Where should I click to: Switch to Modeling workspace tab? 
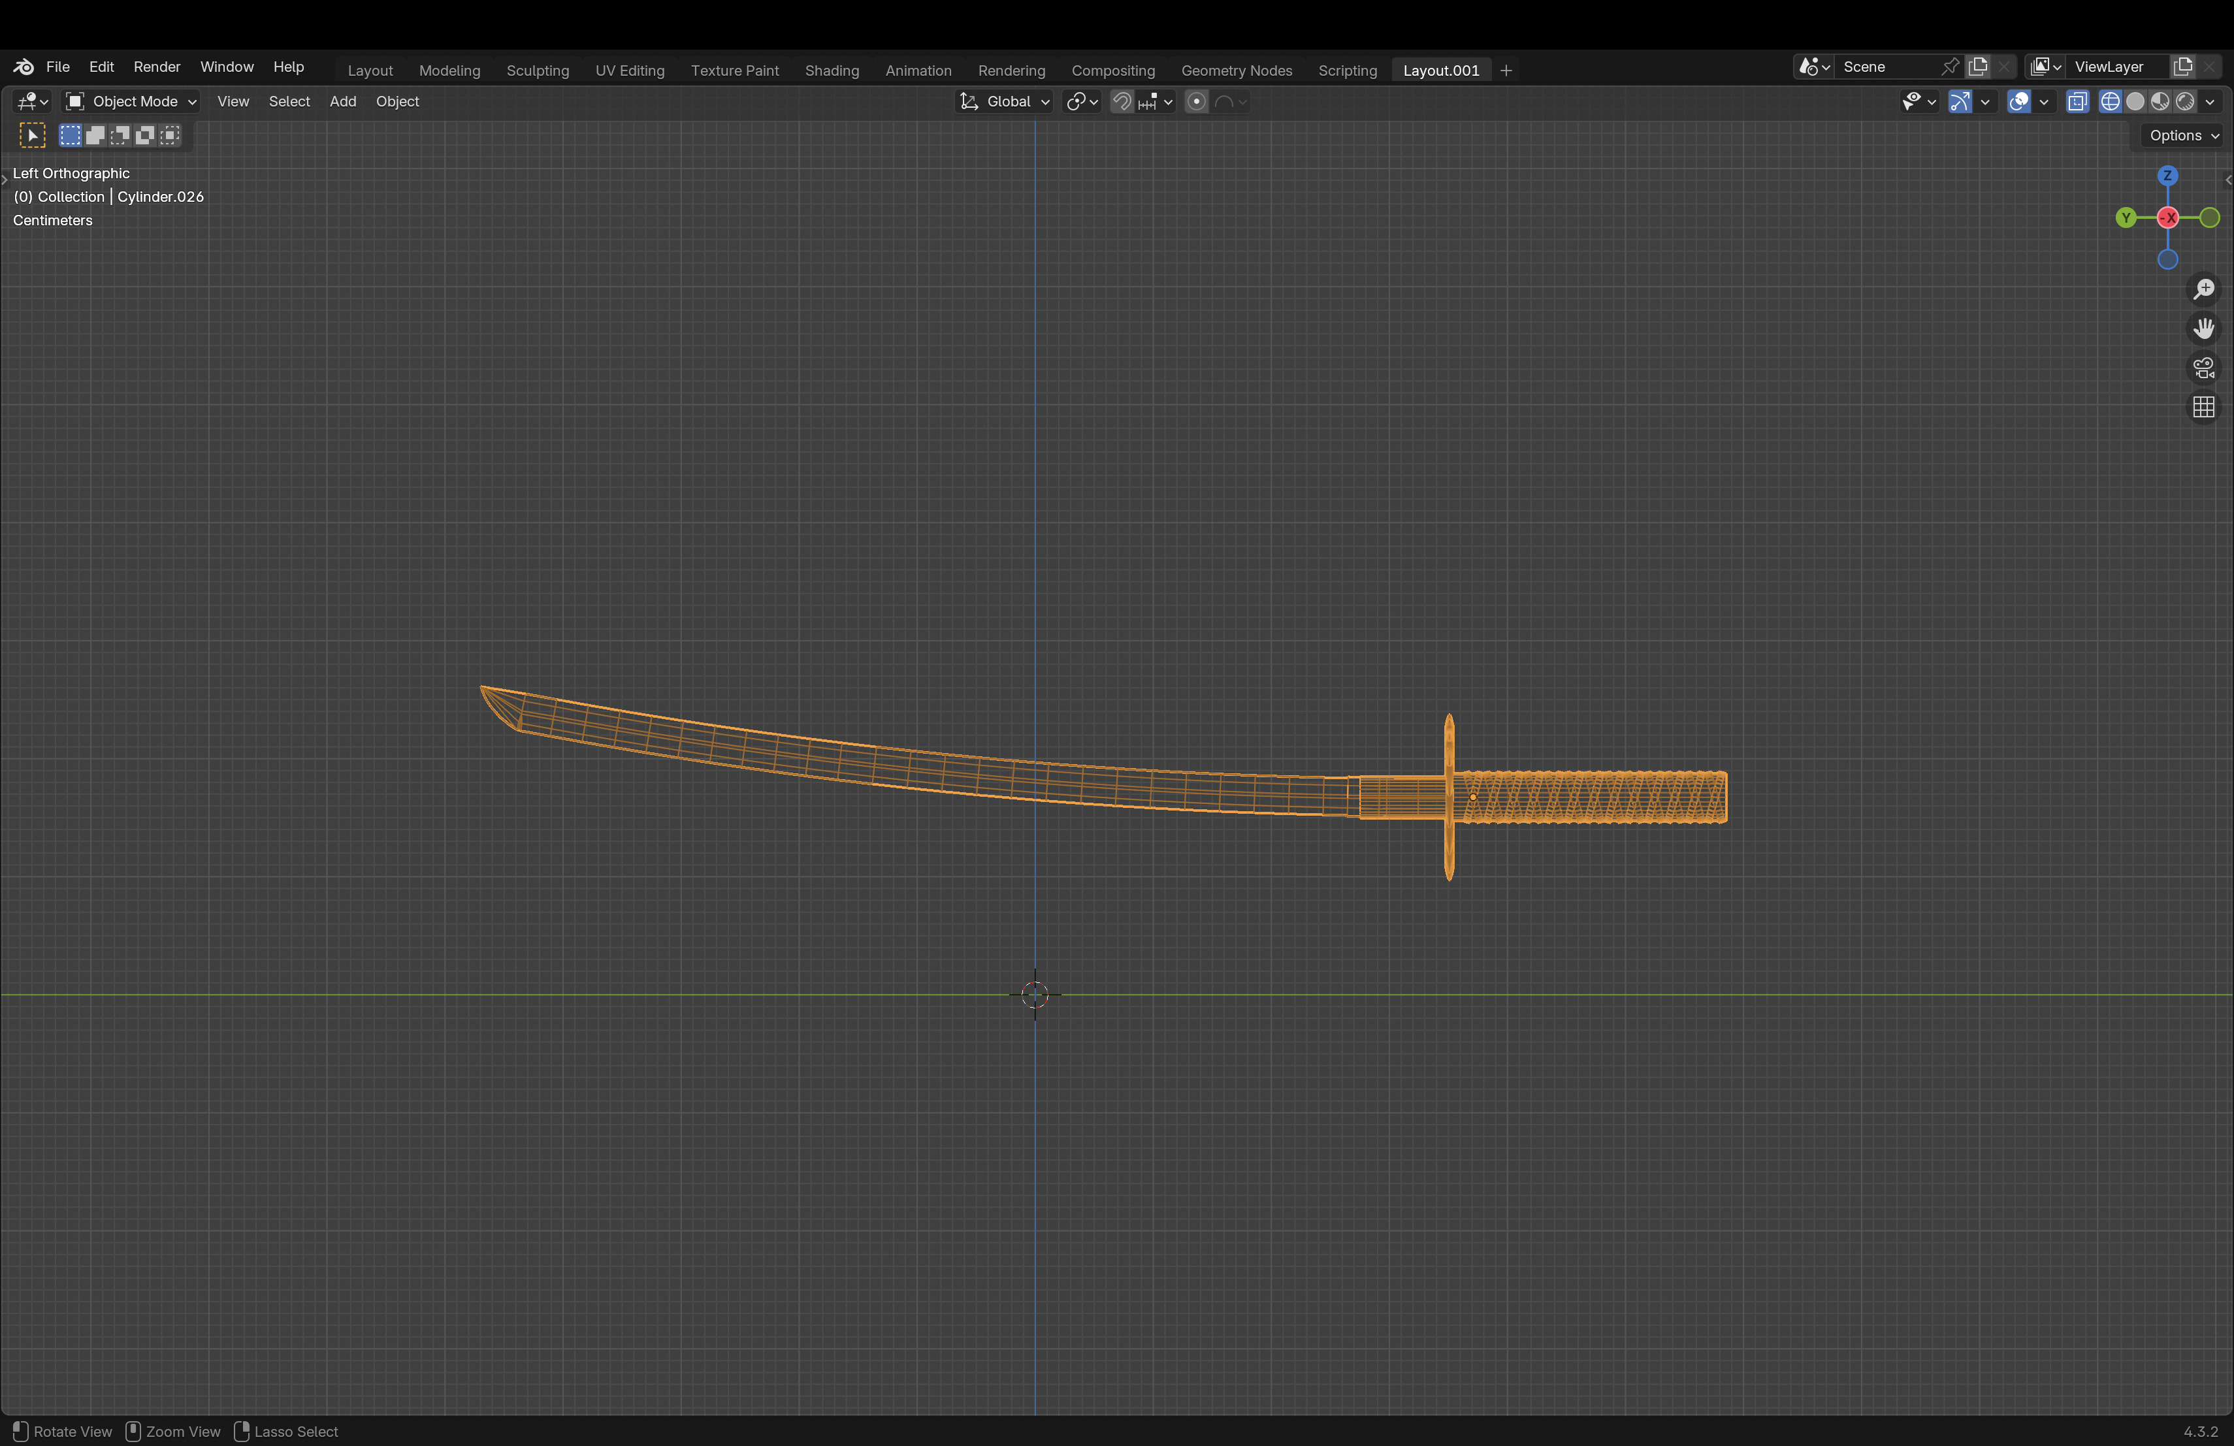pyautogui.click(x=449, y=71)
